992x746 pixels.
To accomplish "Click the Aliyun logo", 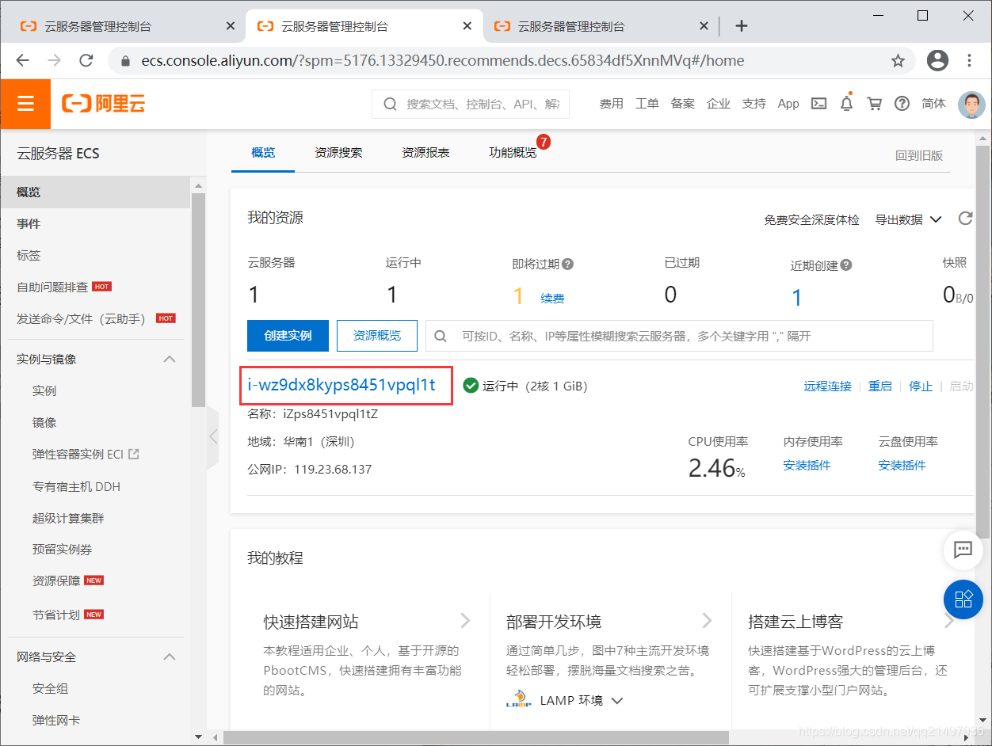I will coord(103,104).
